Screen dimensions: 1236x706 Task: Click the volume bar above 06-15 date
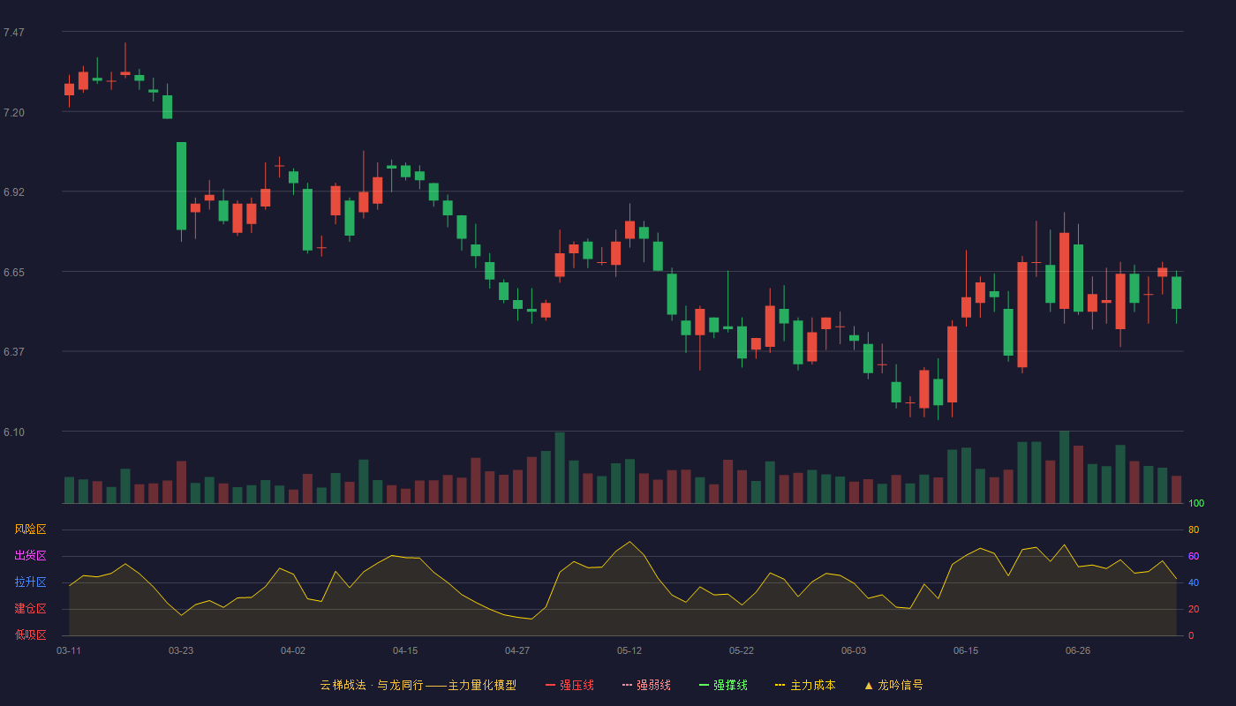tap(966, 476)
